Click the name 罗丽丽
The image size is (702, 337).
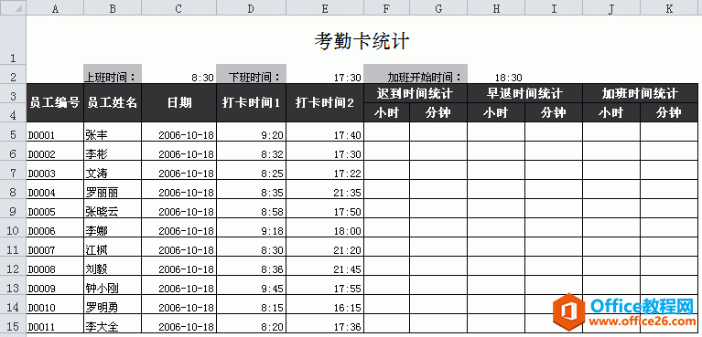coord(113,190)
